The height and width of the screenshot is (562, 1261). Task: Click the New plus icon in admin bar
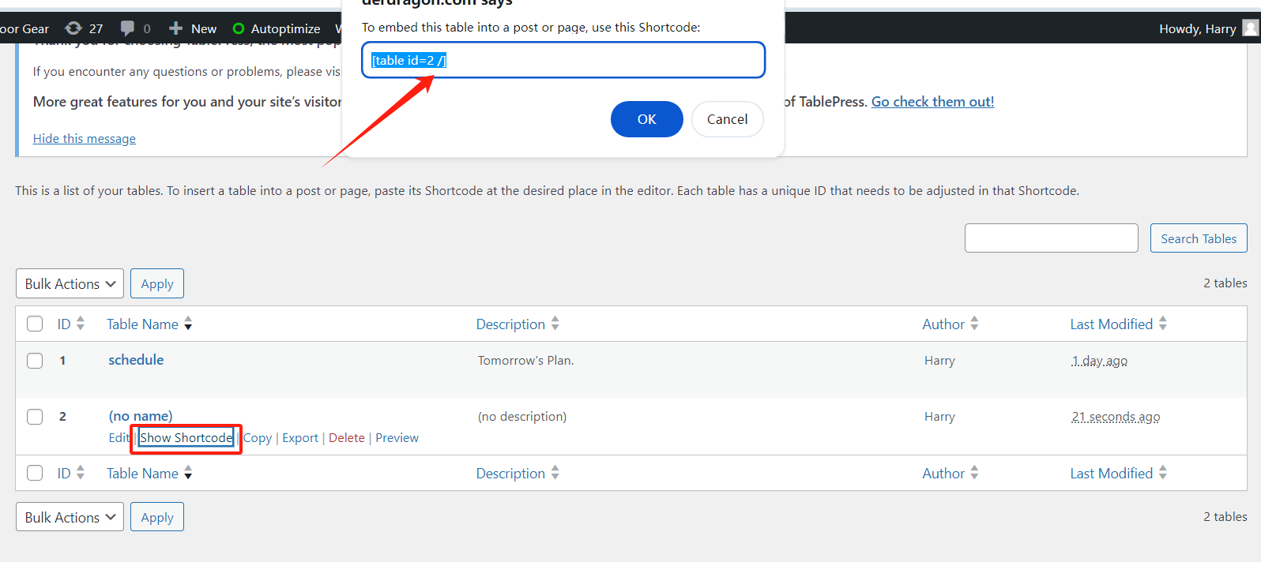point(176,28)
